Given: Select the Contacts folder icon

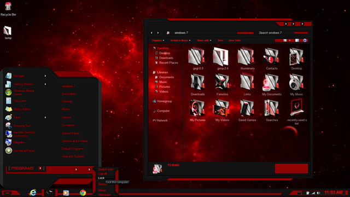Looking at the screenshot, I should click(x=272, y=59).
